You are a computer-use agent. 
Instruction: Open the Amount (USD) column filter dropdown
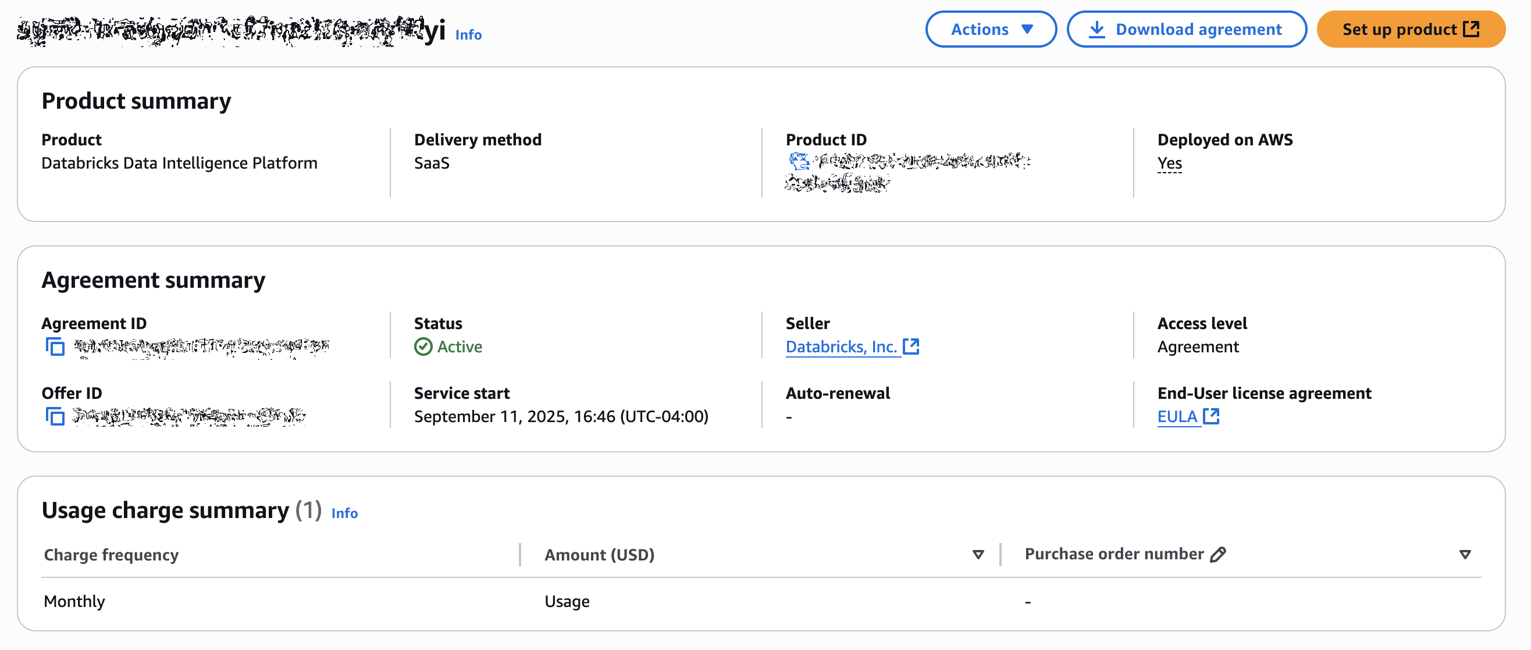[977, 553]
